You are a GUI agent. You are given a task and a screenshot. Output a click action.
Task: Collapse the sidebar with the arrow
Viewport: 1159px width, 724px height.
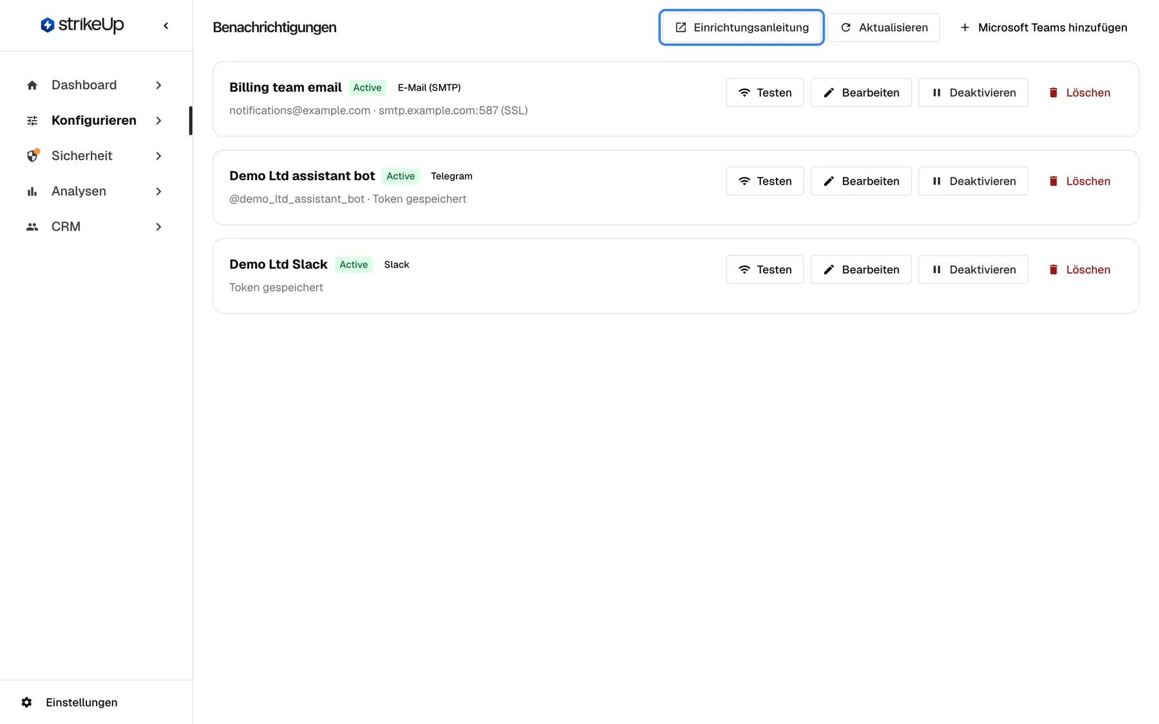pyautogui.click(x=166, y=26)
